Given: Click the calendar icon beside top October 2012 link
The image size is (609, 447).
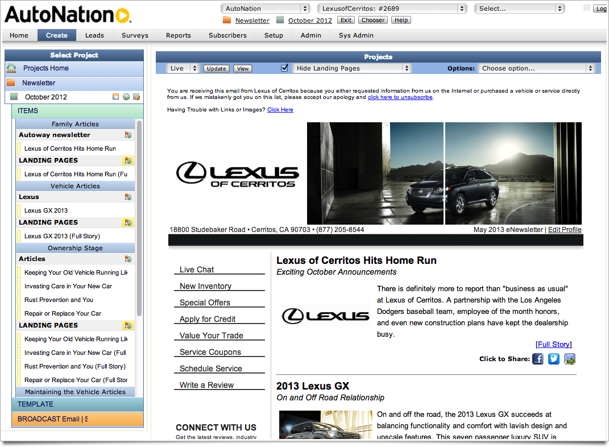Looking at the screenshot, I should pos(280,20).
